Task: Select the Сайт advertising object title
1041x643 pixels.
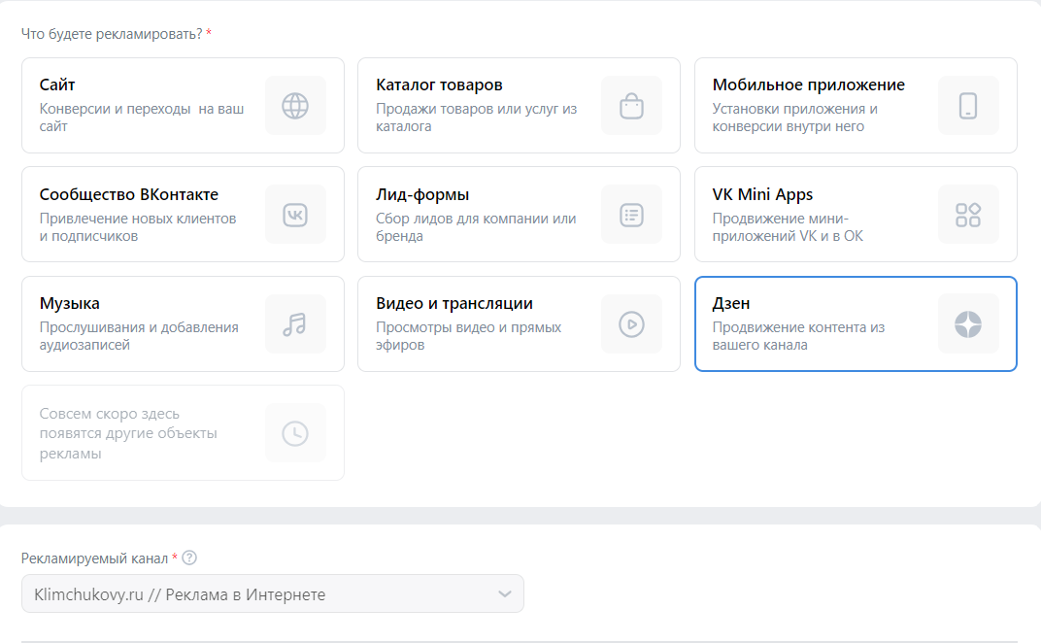Action: pos(57,85)
